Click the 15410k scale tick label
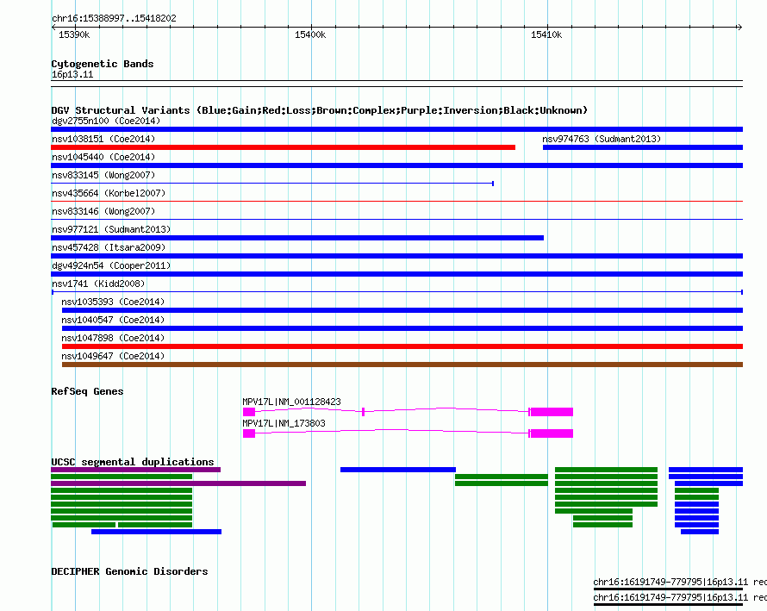767x611 pixels. pyautogui.click(x=546, y=34)
